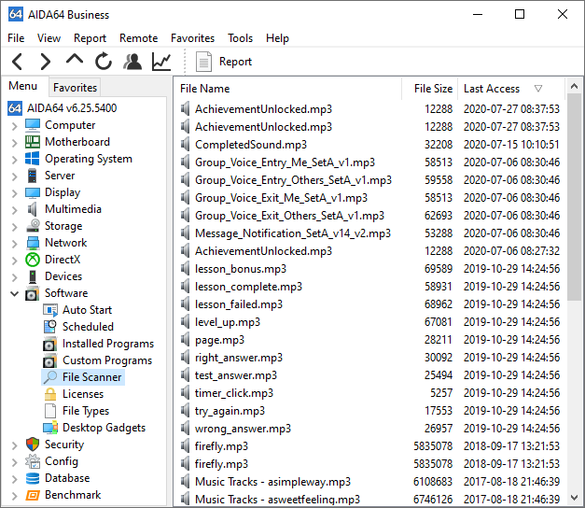Select timer_click.mp3 file row
This screenshot has height=508, width=585.
tap(369, 393)
